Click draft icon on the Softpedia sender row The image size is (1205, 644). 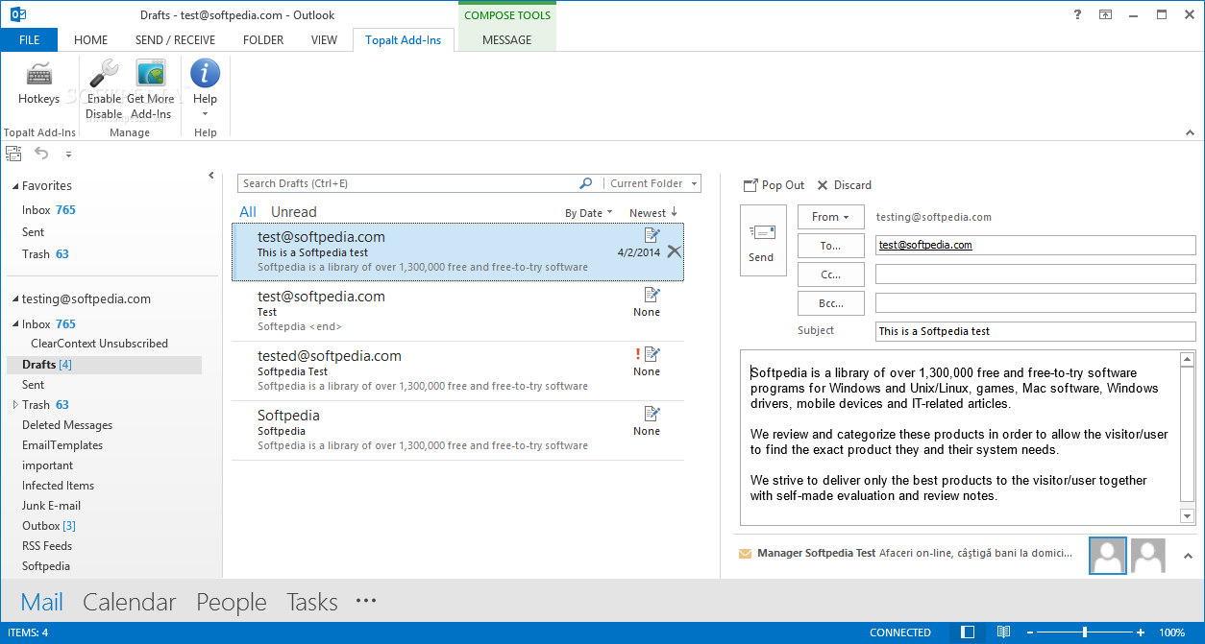[x=652, y=414]
